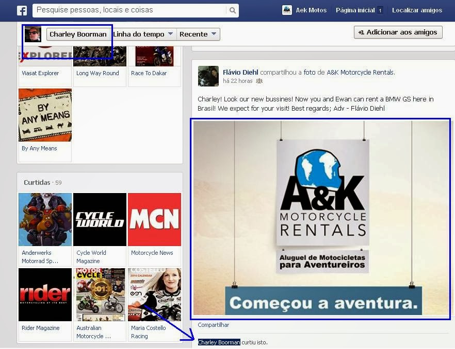Click the Curtidas count 59
The height and width of the screenshot is (349, 455).
tap(58, 183)
